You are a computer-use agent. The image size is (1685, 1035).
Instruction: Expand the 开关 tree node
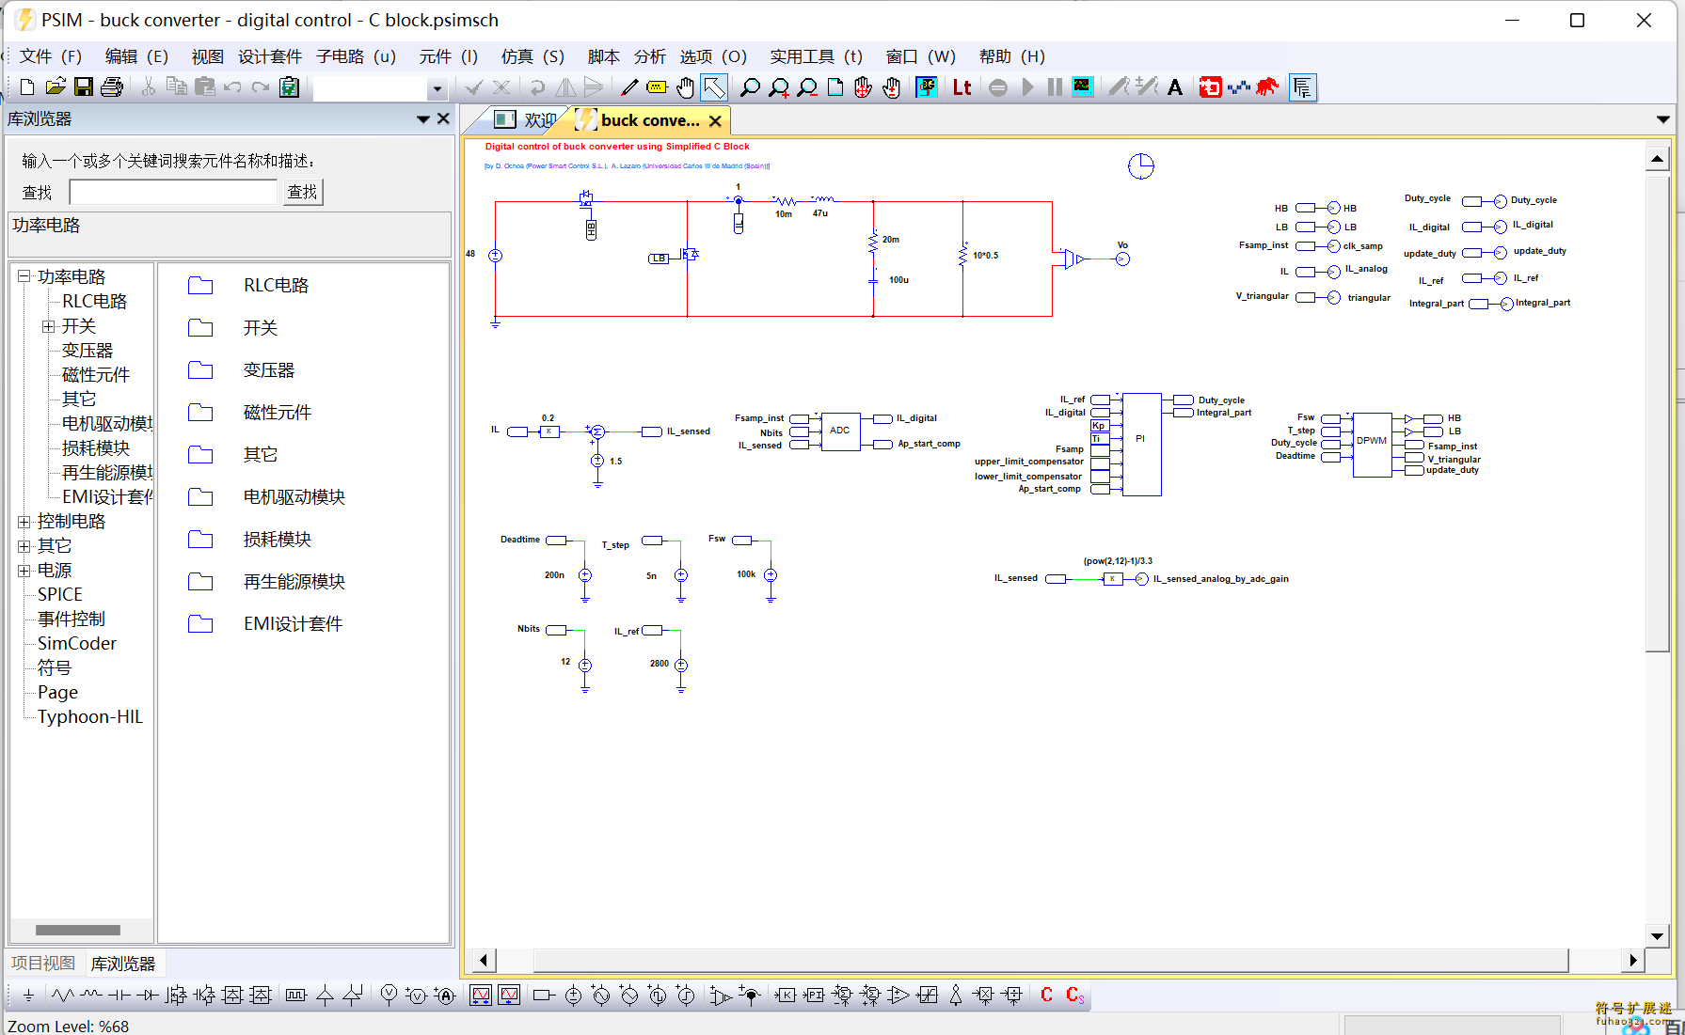tap(48, 326)
